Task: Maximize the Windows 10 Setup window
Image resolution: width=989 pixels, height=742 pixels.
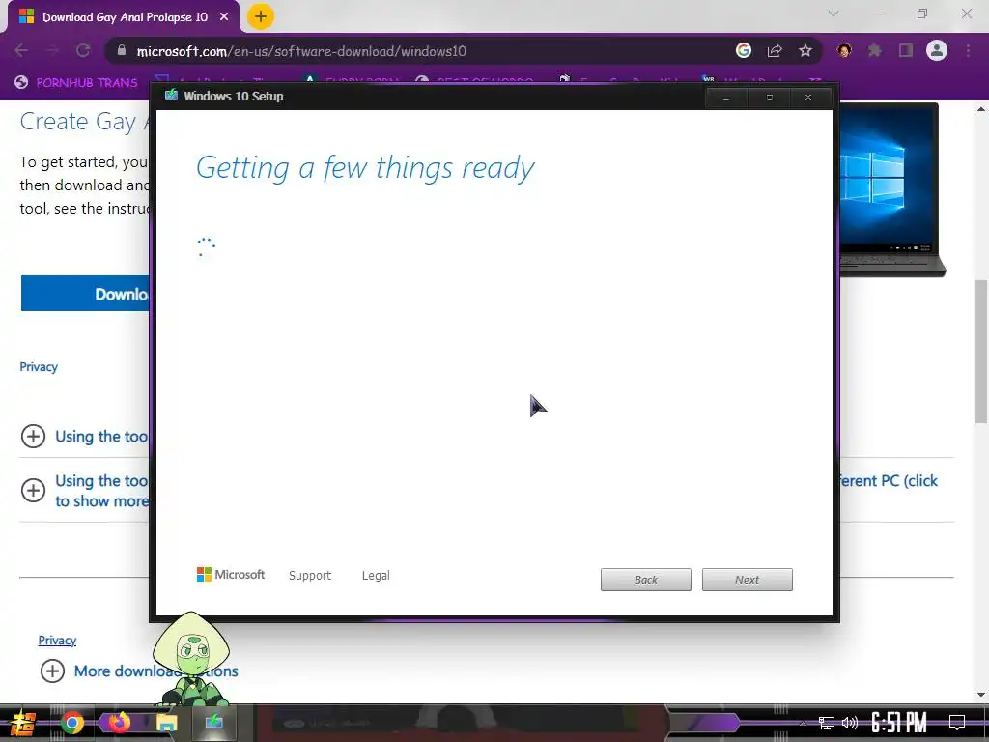Action: pyautogui.click(x=769, y=98)
